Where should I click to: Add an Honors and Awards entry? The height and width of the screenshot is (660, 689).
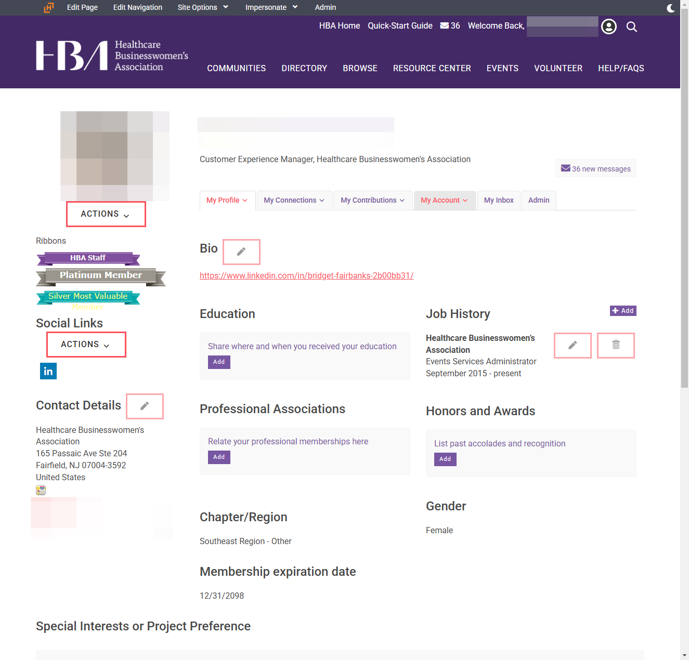point(445,459)
